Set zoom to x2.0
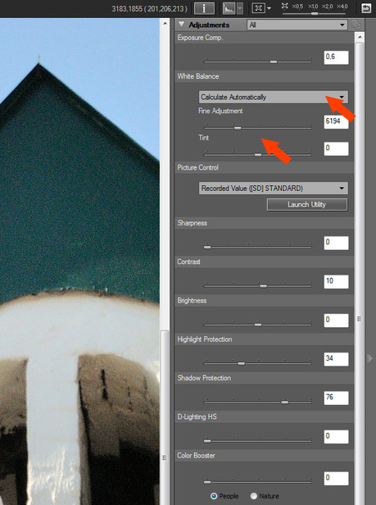This screenshot has width=376, height=505. 327,6
